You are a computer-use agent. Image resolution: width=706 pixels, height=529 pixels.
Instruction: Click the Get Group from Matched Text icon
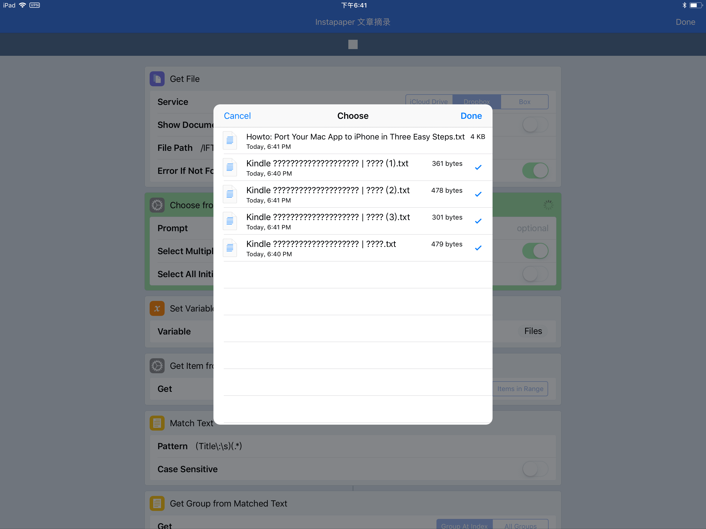157,503
